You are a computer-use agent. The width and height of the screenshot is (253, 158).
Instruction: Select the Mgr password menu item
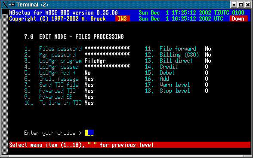(x=57, y=55)
